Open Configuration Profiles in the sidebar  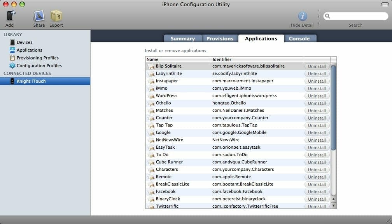(x=39, y=66)
